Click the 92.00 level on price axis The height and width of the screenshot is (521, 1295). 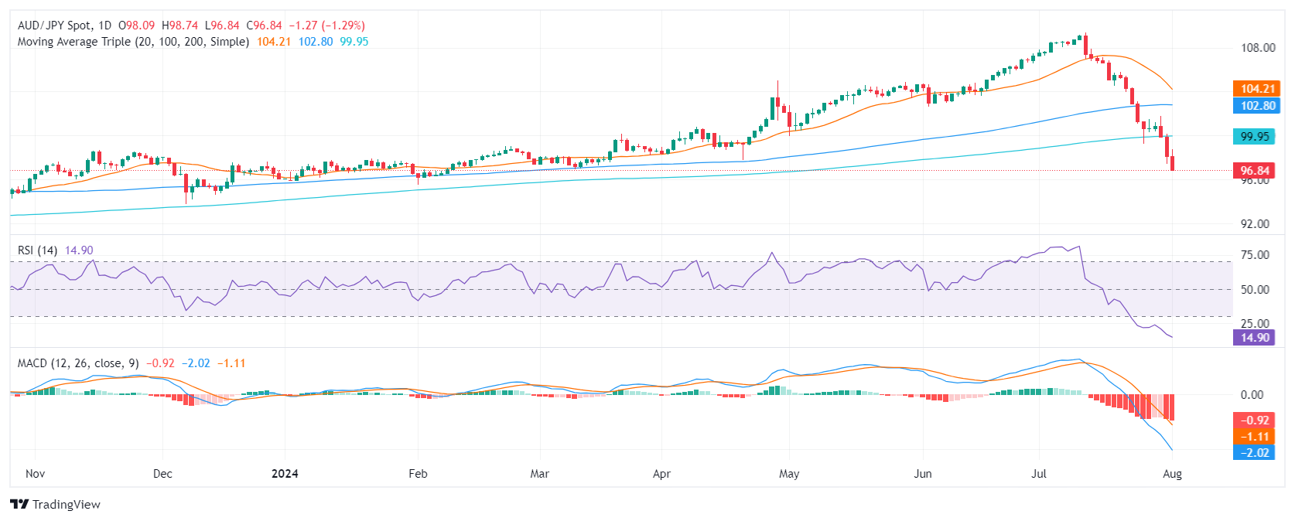pos(1255,224)
